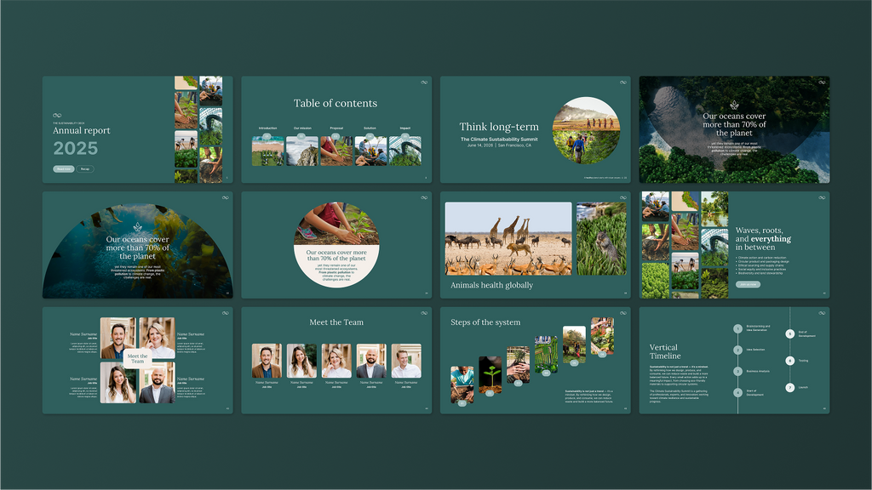Click infinity logo on Think long-term slide

[x=622, y=83]
